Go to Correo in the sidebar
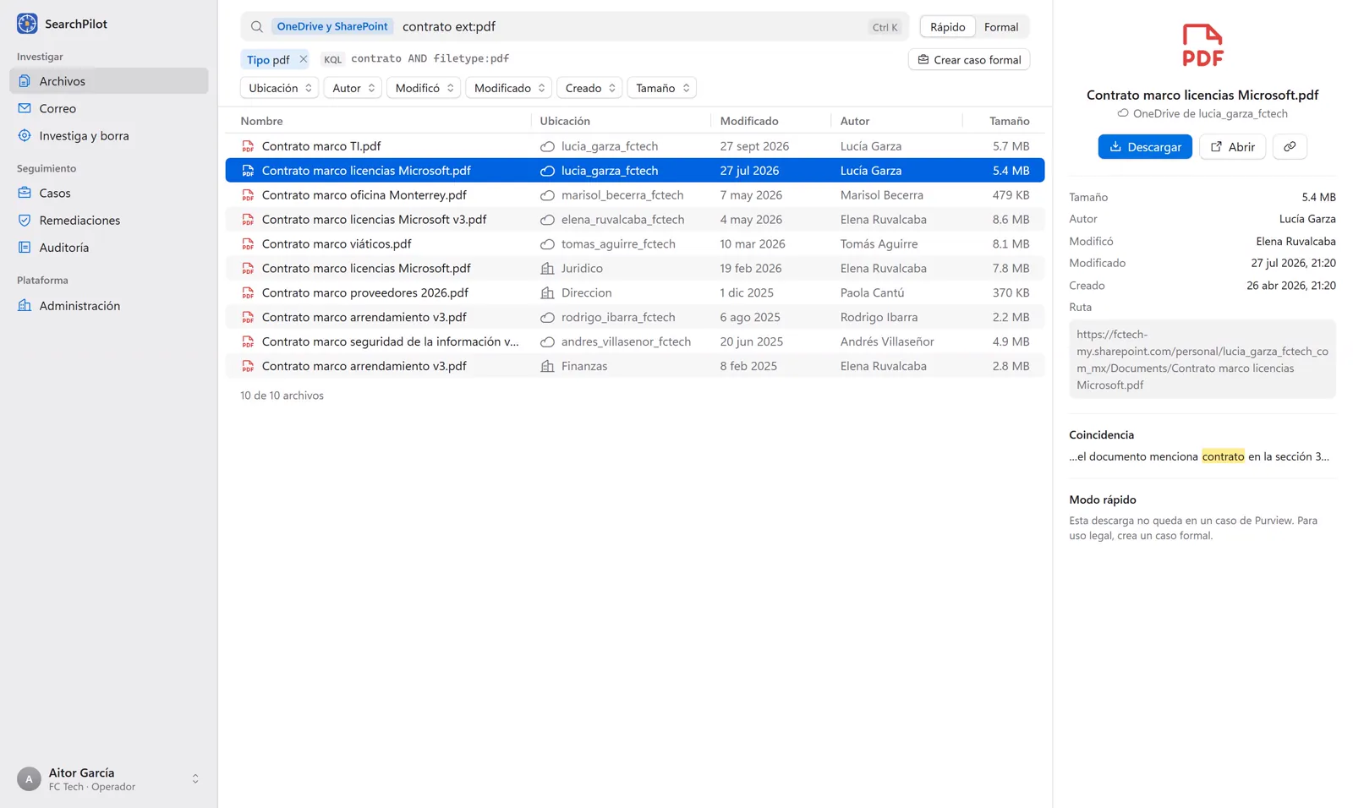The height and width of the screenshot is (808, 1353). (109, 108)
